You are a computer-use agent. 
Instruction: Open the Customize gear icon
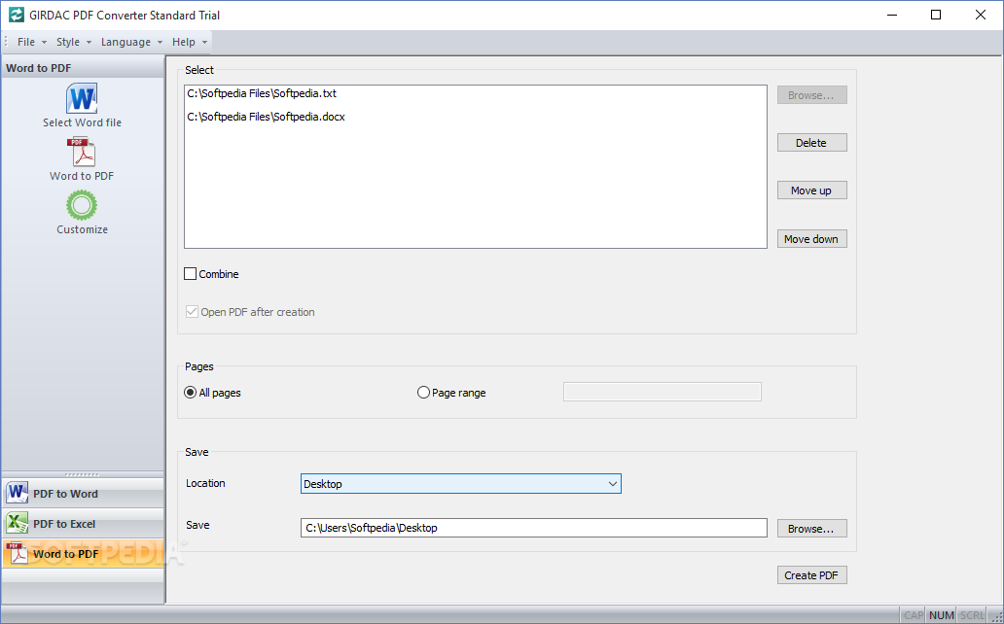coord(82,205)
